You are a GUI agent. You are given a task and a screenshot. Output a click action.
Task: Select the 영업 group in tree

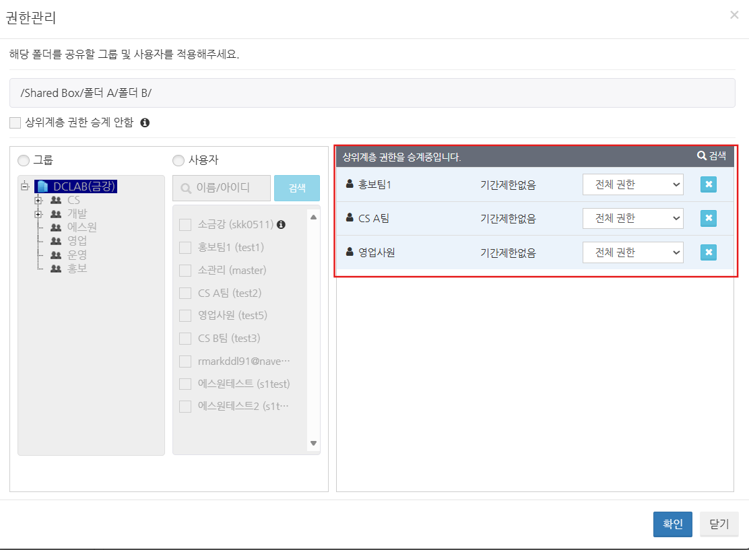coord(77,241)
